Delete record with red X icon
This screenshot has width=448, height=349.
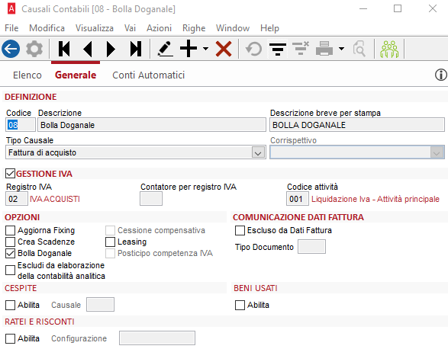[224, 49]
